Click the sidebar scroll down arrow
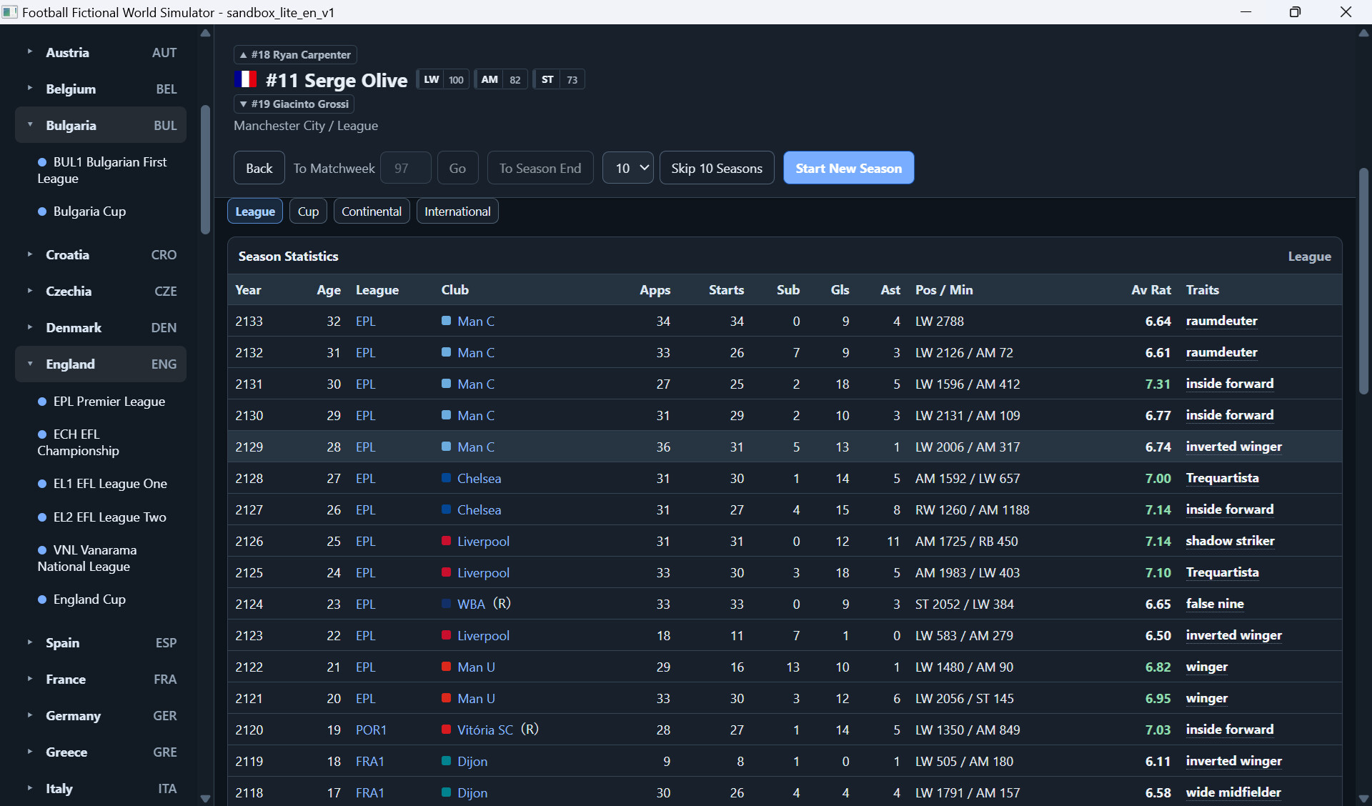 pos(206,798)
